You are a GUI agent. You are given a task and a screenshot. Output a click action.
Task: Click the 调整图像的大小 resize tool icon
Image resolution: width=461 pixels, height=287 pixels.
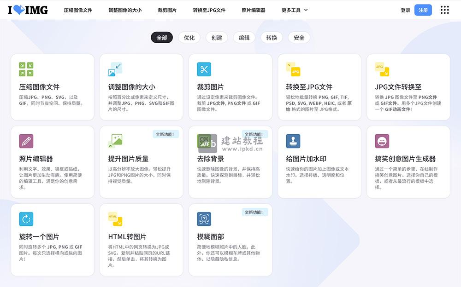pos(114,69)
